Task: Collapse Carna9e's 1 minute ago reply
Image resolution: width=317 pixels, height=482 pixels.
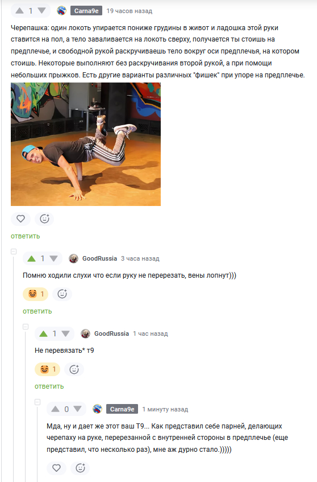Action: [37, 402]
